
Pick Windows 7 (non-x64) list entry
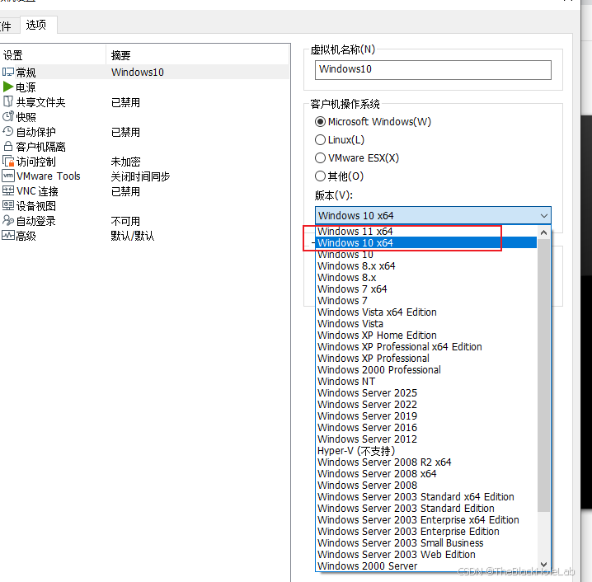pos(426,300)
